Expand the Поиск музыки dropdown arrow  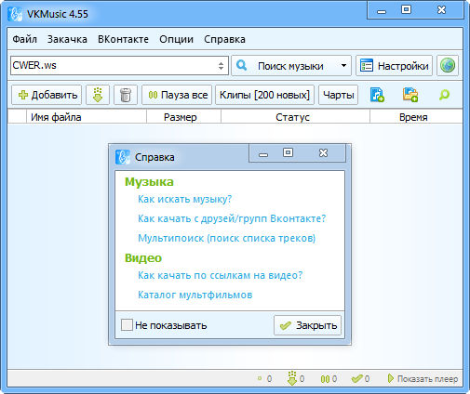[x=343, y=66]
